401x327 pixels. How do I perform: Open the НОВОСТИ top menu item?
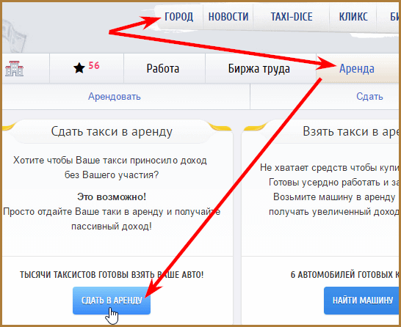(x=228, y=17)
